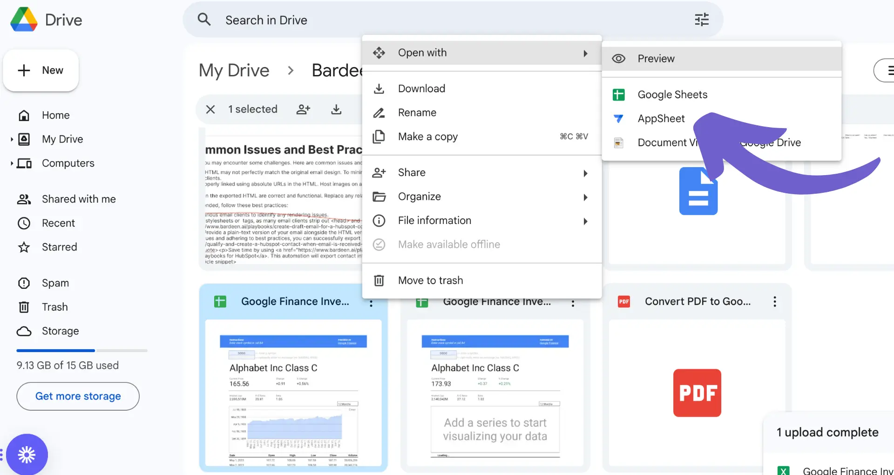Open the 165.56 Alphabet sheet thumbnail
This screenshot has height=475, width=894.
pyautogui.click(x=293, y=393)
